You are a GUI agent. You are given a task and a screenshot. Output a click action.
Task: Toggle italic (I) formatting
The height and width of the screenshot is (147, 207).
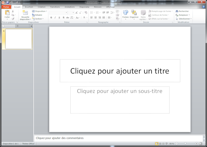(55, 17)
